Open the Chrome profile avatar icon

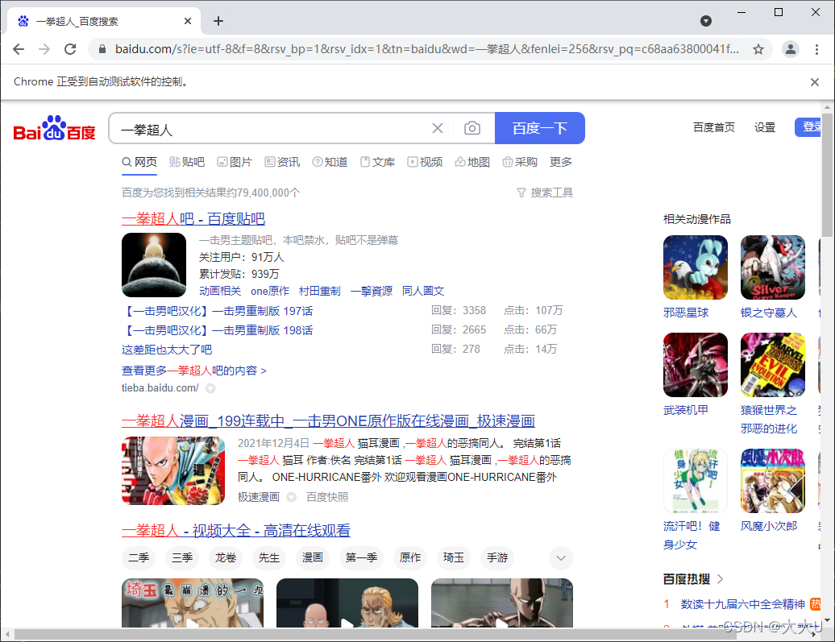coord(790,49)
